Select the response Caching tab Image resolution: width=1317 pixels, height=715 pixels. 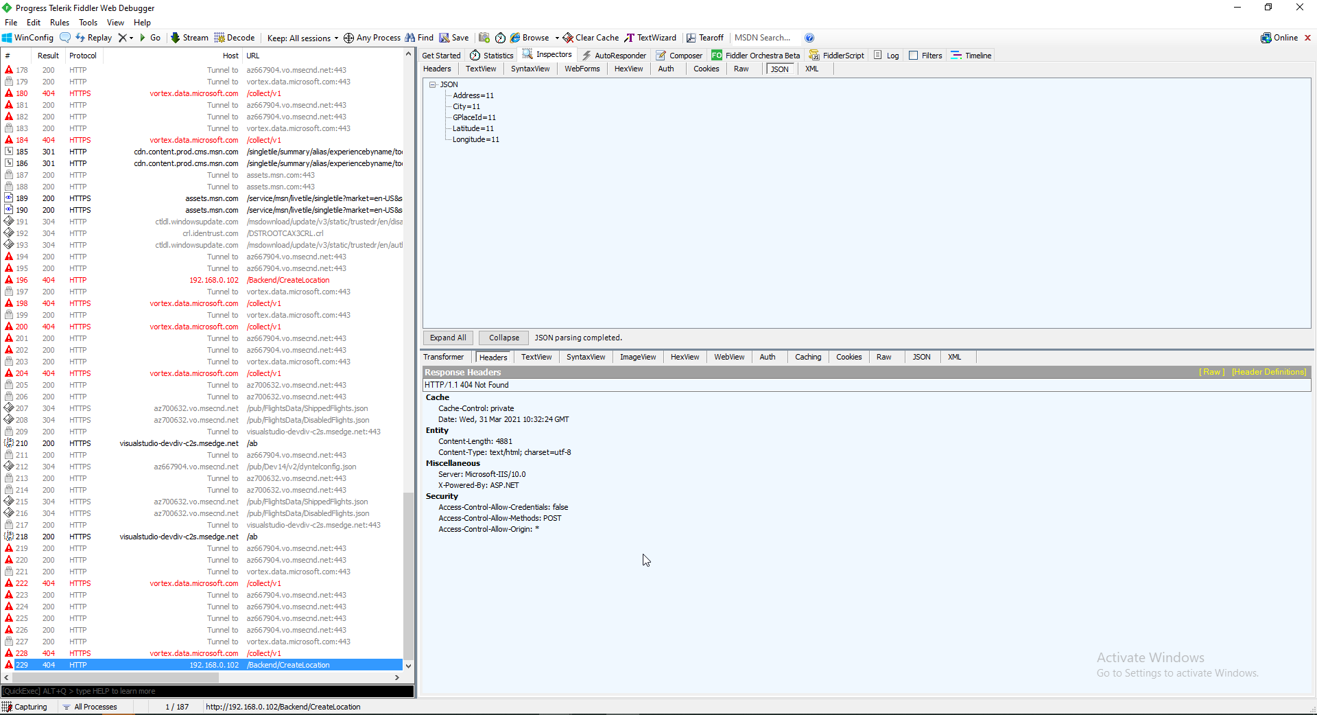click(808, 357)
